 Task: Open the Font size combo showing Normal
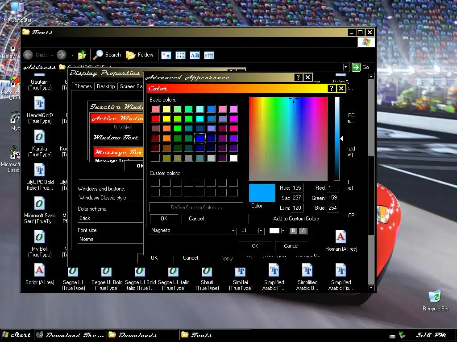pos(111,239)
